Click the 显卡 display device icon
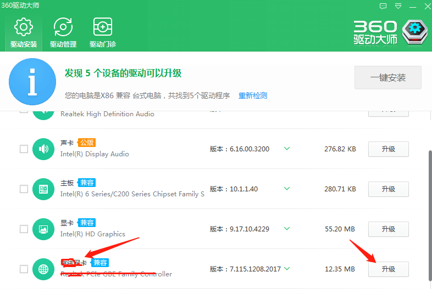 pos(43,229)
